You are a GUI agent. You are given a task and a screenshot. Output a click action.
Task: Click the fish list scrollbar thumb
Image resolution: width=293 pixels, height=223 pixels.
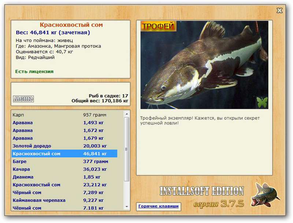(127, 149)
